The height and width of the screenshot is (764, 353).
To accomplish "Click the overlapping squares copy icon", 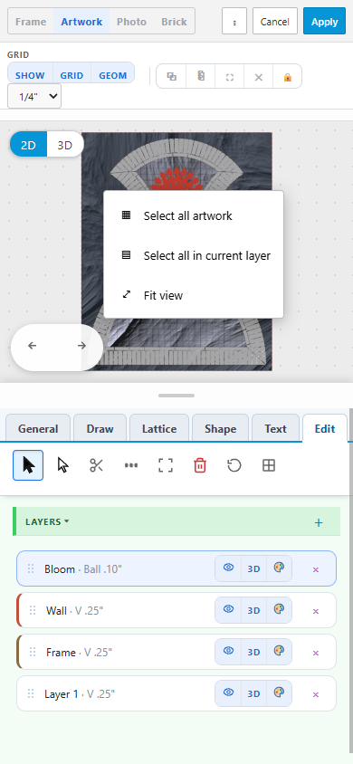I will 171,77.
